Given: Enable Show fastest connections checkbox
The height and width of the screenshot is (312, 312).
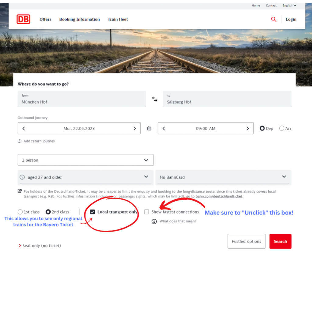Looking at the screenshot, I should [x=147, y=212].
